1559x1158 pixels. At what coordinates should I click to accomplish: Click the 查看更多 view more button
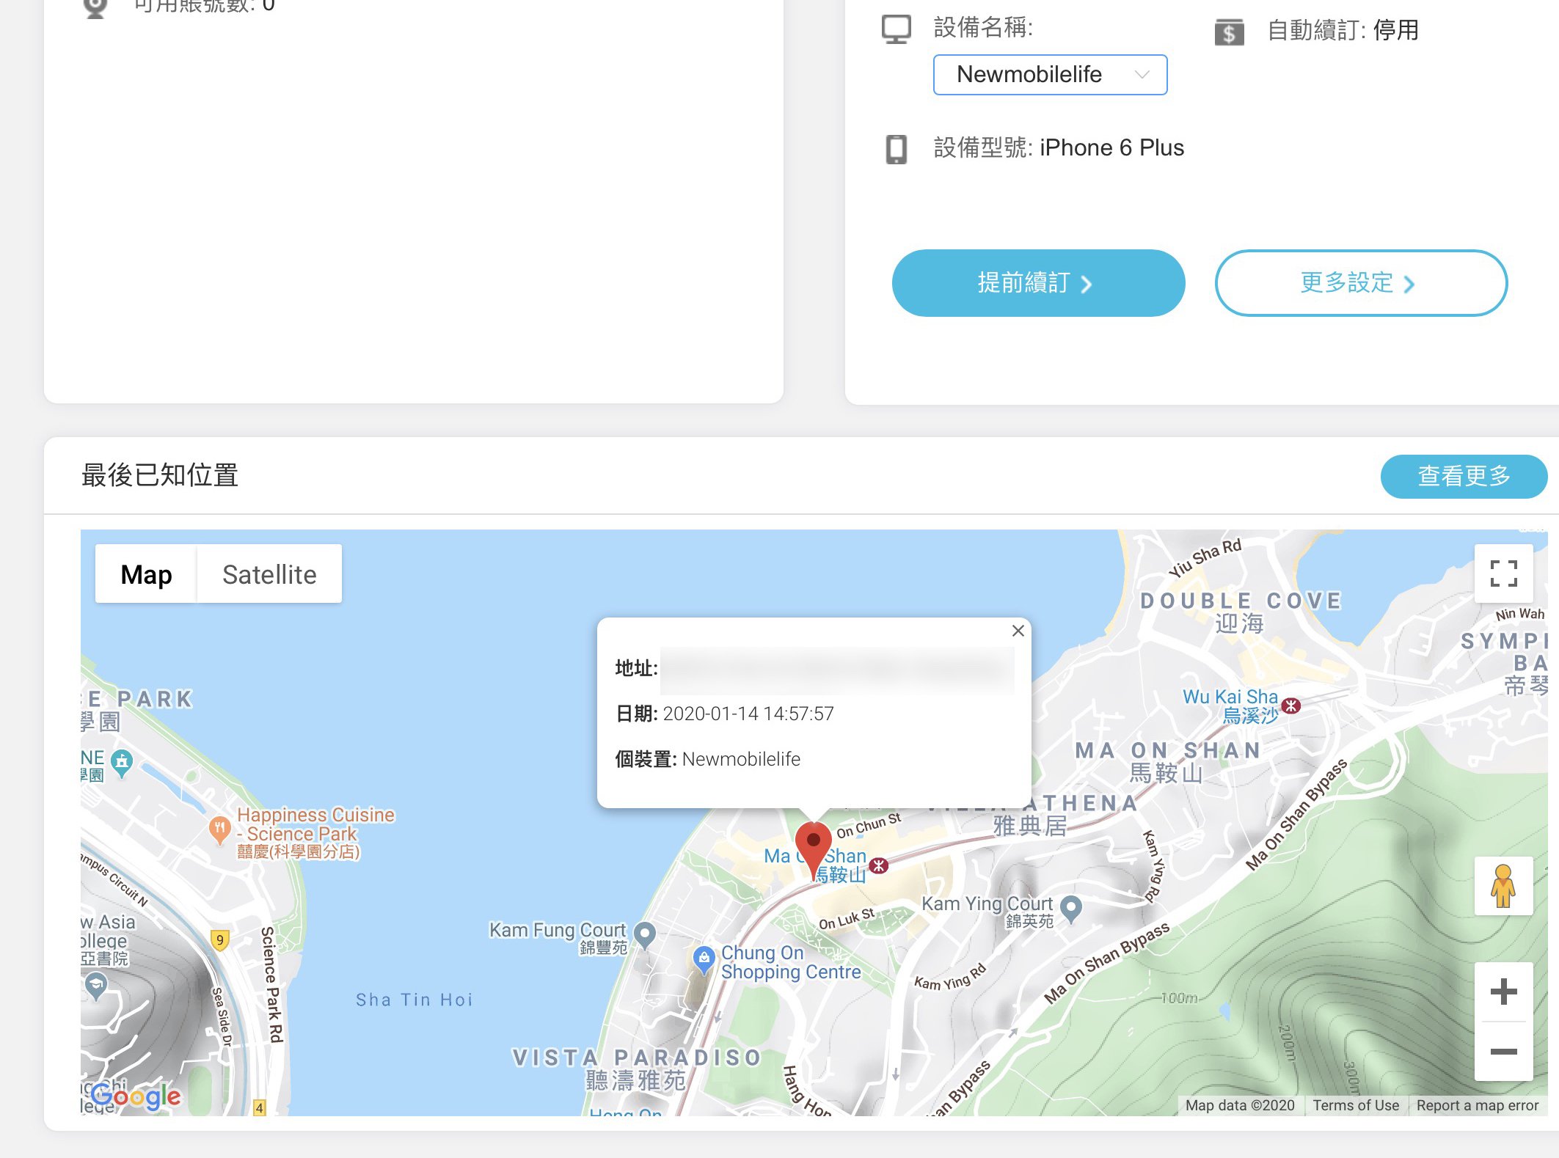point(1464,476)
